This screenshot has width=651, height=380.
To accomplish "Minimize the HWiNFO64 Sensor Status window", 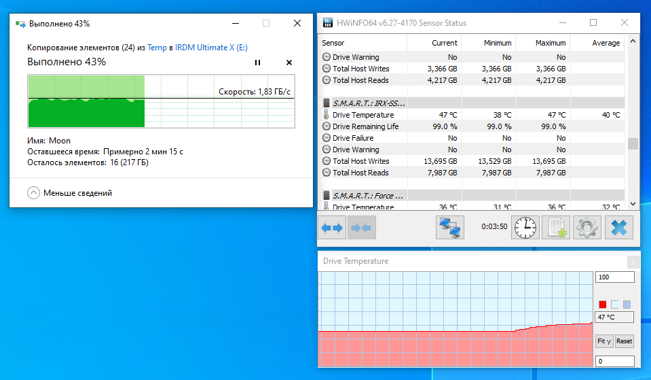I will pos(563,23).
